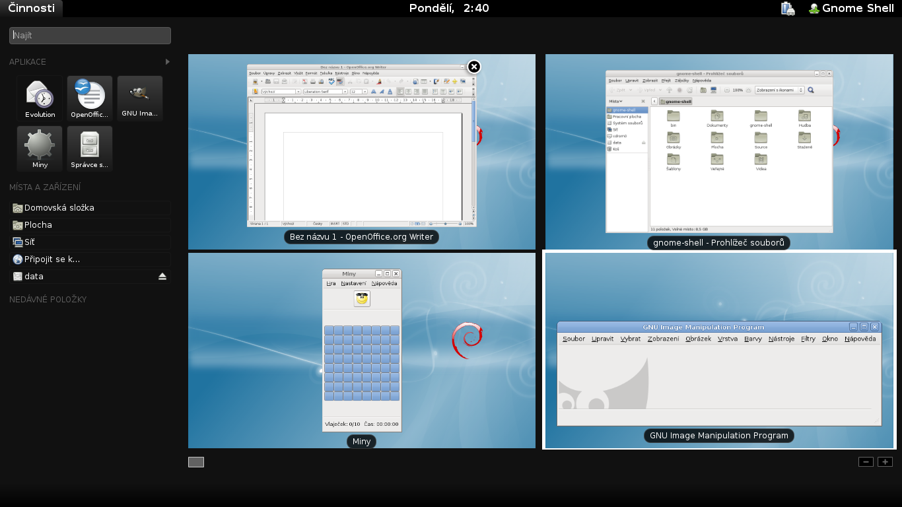Viewport: 902px width, 507px height.
Task: Toggle INSRT mode in Writer status bar
Action: tap(335, 224)
